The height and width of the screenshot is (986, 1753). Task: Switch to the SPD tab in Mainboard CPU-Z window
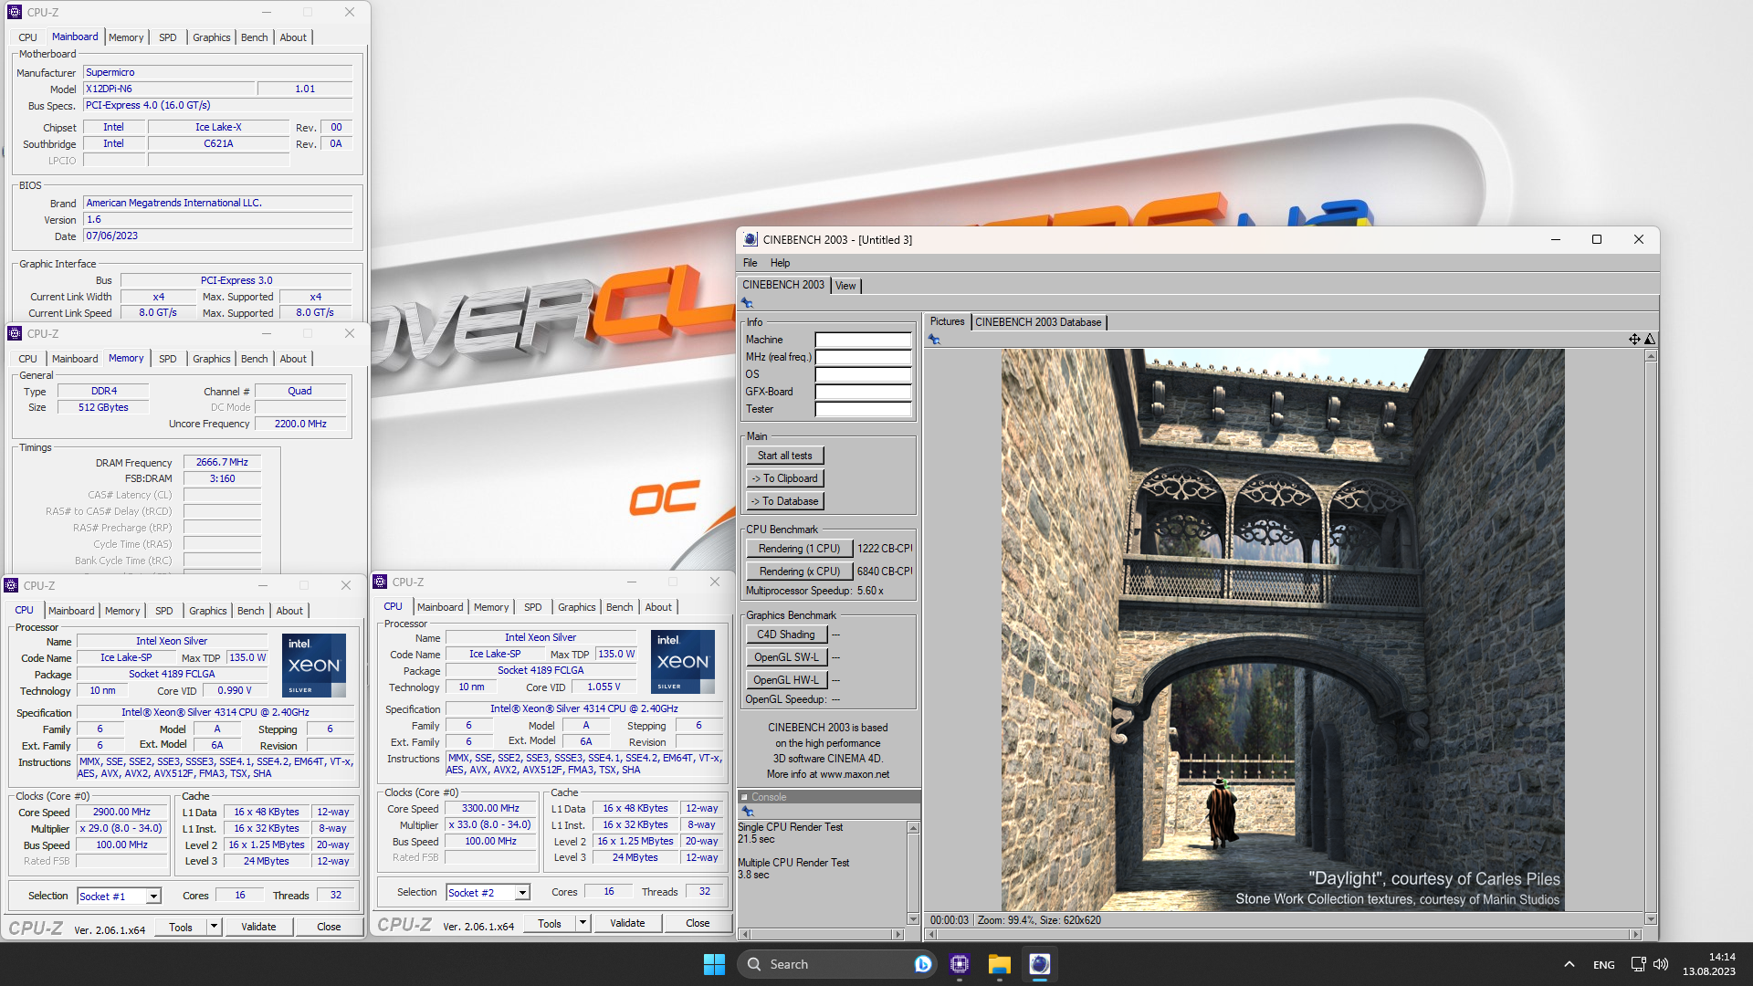click(x=168, y=37)
